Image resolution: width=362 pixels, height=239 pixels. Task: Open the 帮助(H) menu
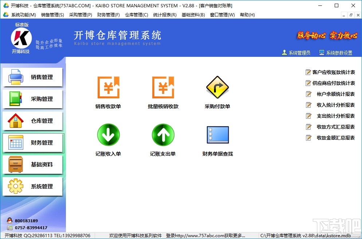[247, 15]
